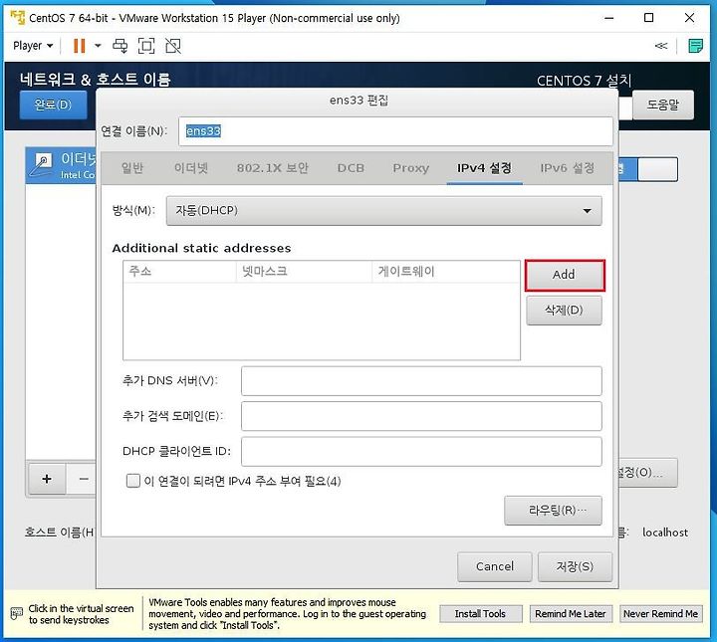Open the 802.1X 보안 tab
717x642 pixels.
[x=273, y=168]
